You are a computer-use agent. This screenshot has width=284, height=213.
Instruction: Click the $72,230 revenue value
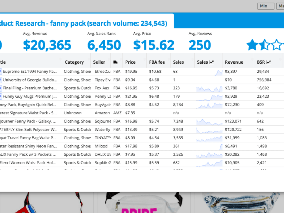[232, 105]
